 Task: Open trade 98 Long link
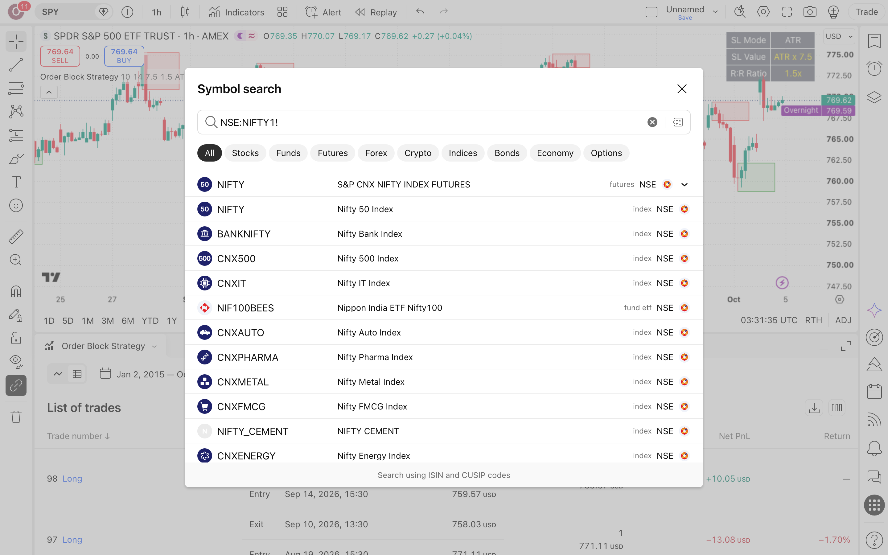[72, 479]
